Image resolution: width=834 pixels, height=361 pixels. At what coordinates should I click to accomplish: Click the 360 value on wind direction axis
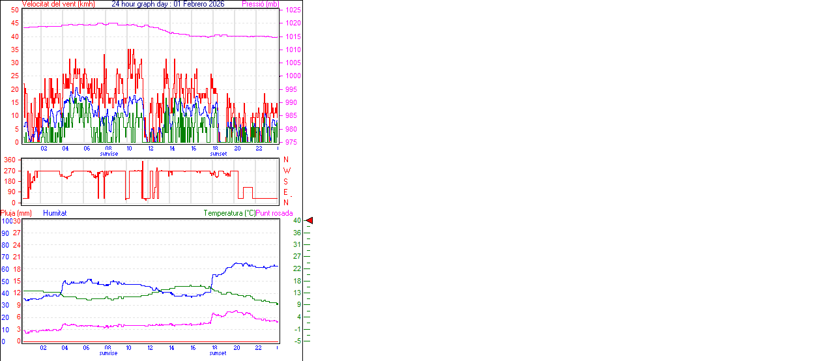(x=10, y=160)
